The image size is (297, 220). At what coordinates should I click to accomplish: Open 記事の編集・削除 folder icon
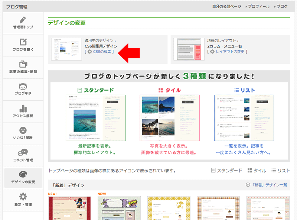(x=23, y=64)
